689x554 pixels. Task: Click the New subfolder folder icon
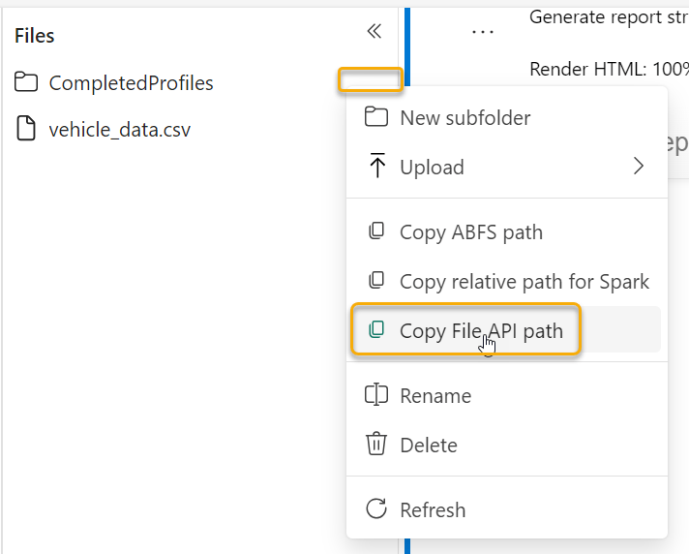[x=375, y=117]
